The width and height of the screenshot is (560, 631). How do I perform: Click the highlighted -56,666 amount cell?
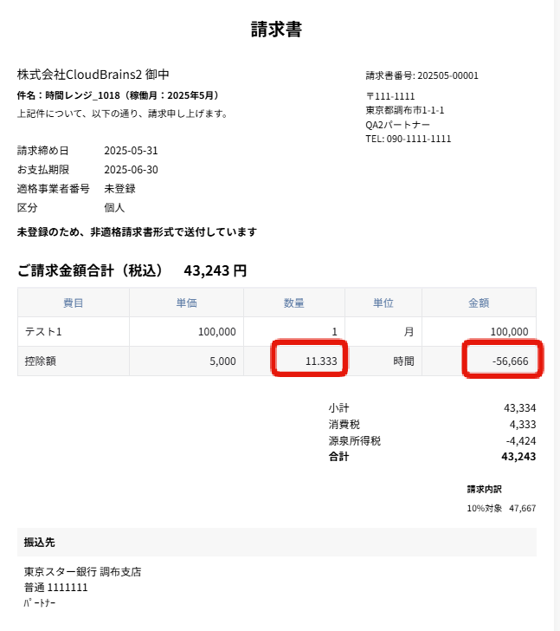(503, 361)
